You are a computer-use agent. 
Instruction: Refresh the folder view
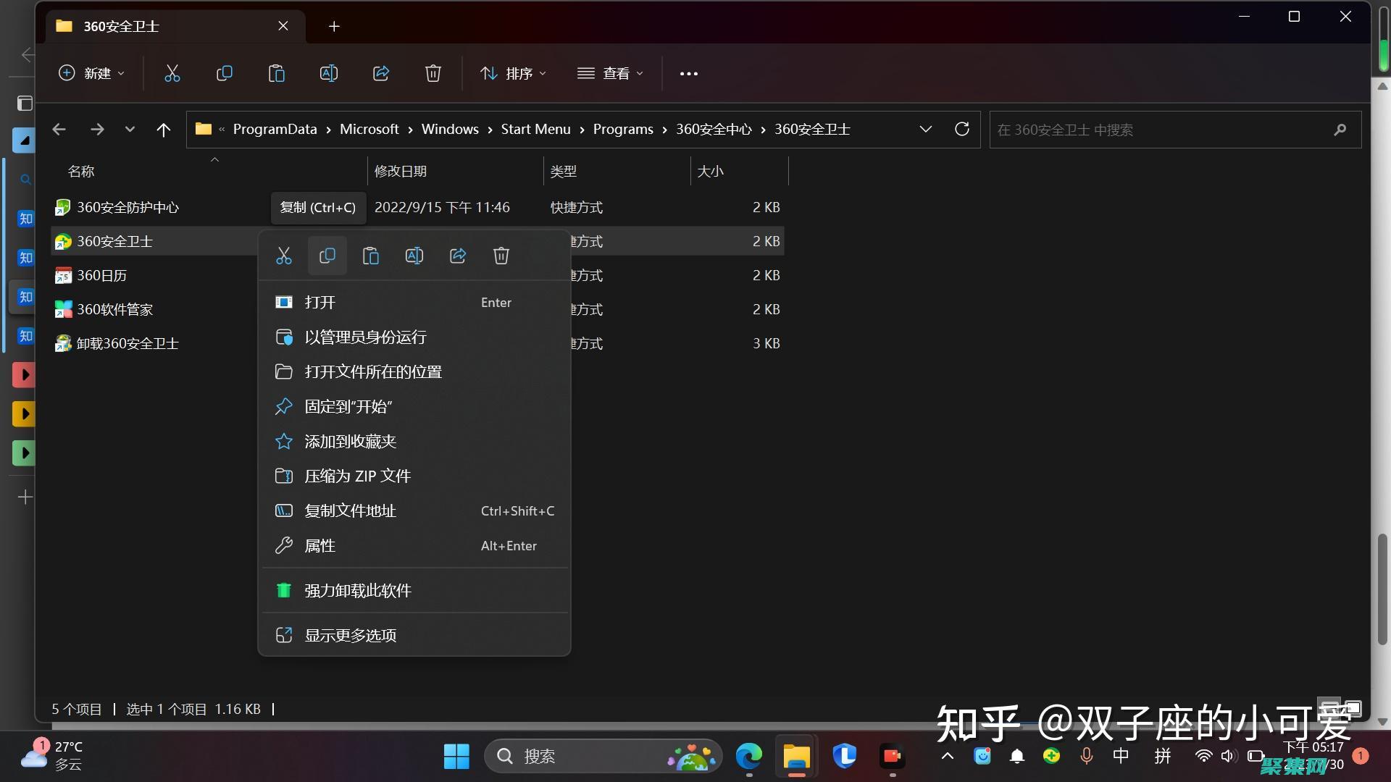tap(961, 129)
